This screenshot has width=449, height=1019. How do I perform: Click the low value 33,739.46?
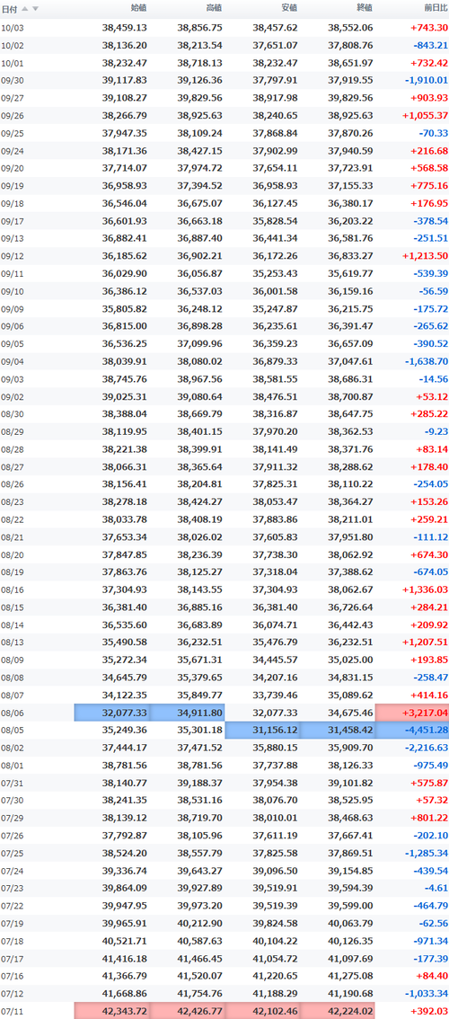(x=276, y=695)
